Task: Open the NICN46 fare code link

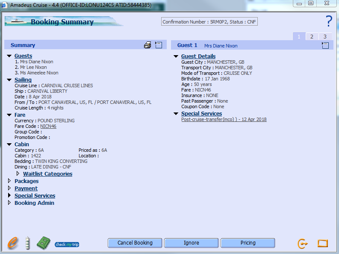Action: coord(48,126)
